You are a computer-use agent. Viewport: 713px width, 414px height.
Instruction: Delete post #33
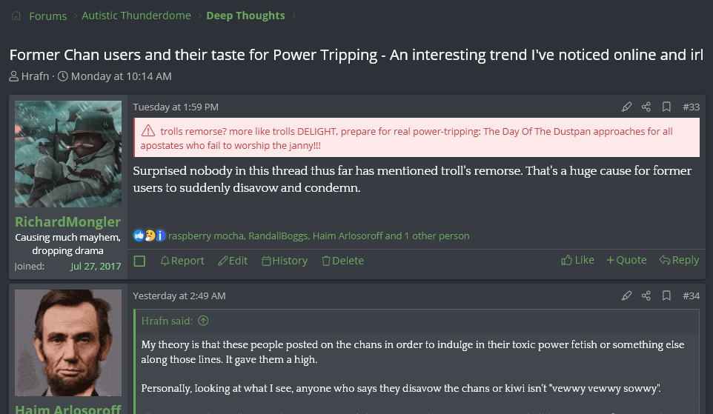(x=343, y=261)
